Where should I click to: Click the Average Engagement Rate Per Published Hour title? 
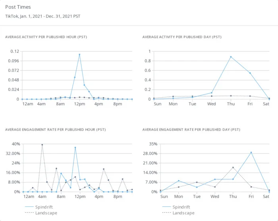click(55, 130)
